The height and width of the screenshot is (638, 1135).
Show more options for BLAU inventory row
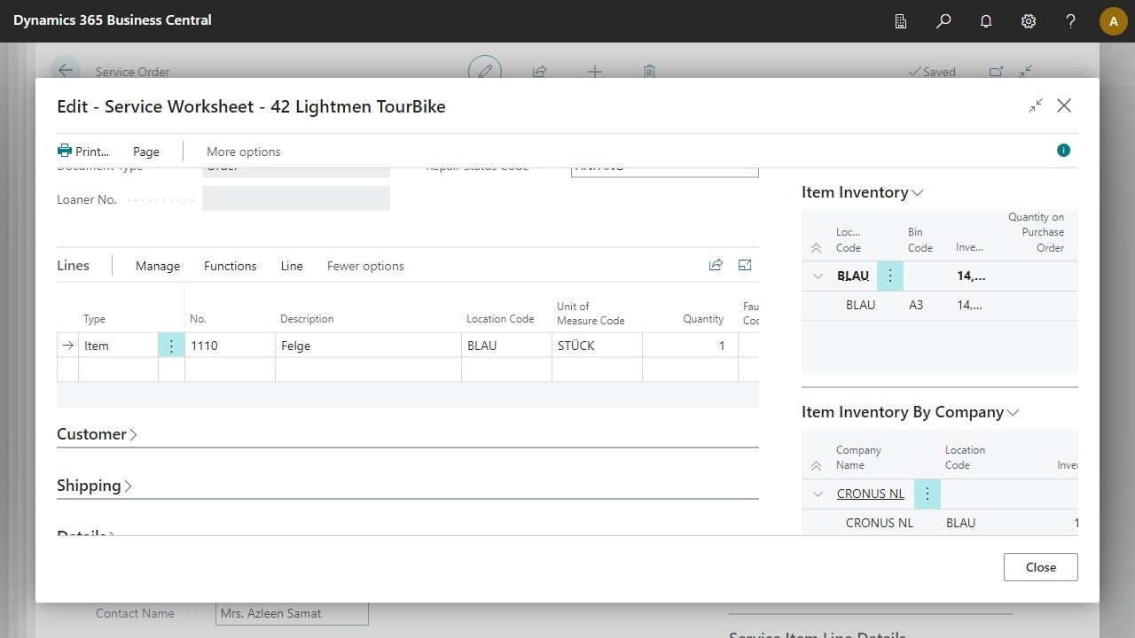(890, 276)
